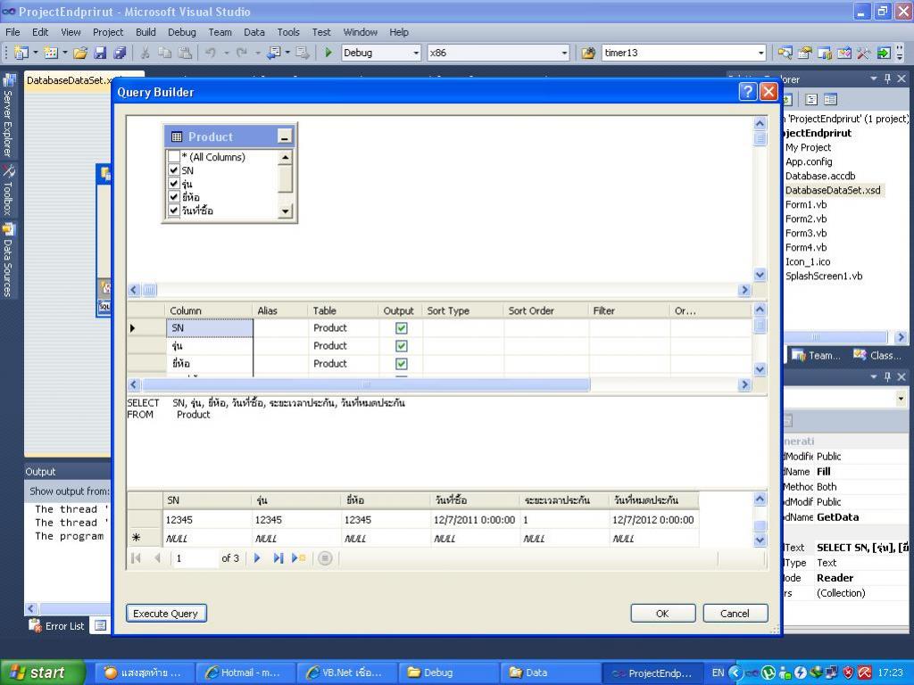Screen dimensions: 914x685
Task: Uncheck the SN column checkbox in Product table
Action: [174, 170]
